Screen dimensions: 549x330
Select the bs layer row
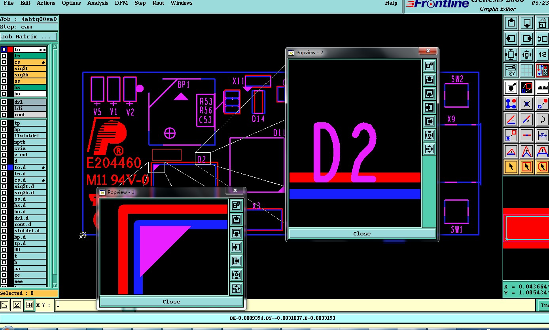[x=30, y=87]
